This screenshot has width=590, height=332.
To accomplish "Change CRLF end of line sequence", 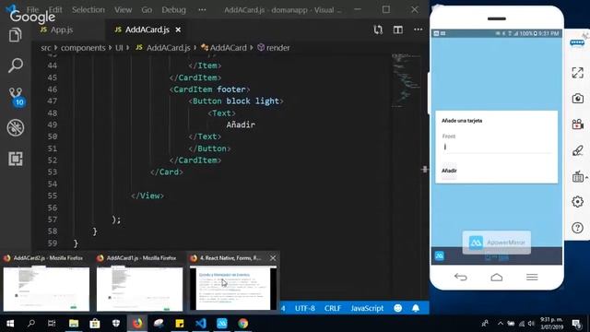I will pos(333,308).
